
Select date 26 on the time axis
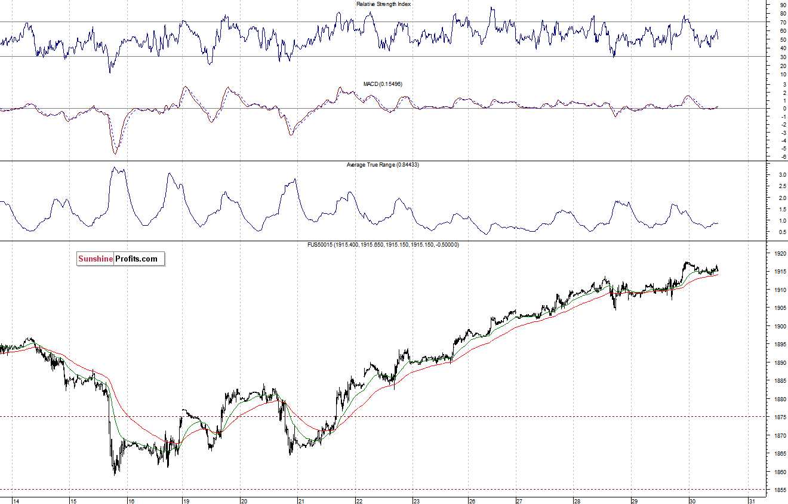click(x=472, y=500)
